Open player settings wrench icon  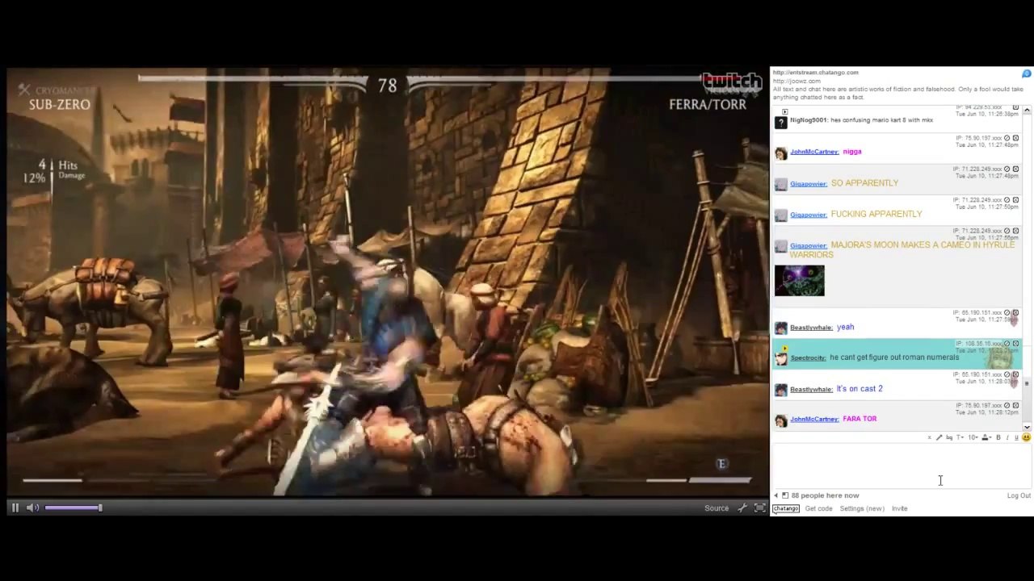coord(742,508)
